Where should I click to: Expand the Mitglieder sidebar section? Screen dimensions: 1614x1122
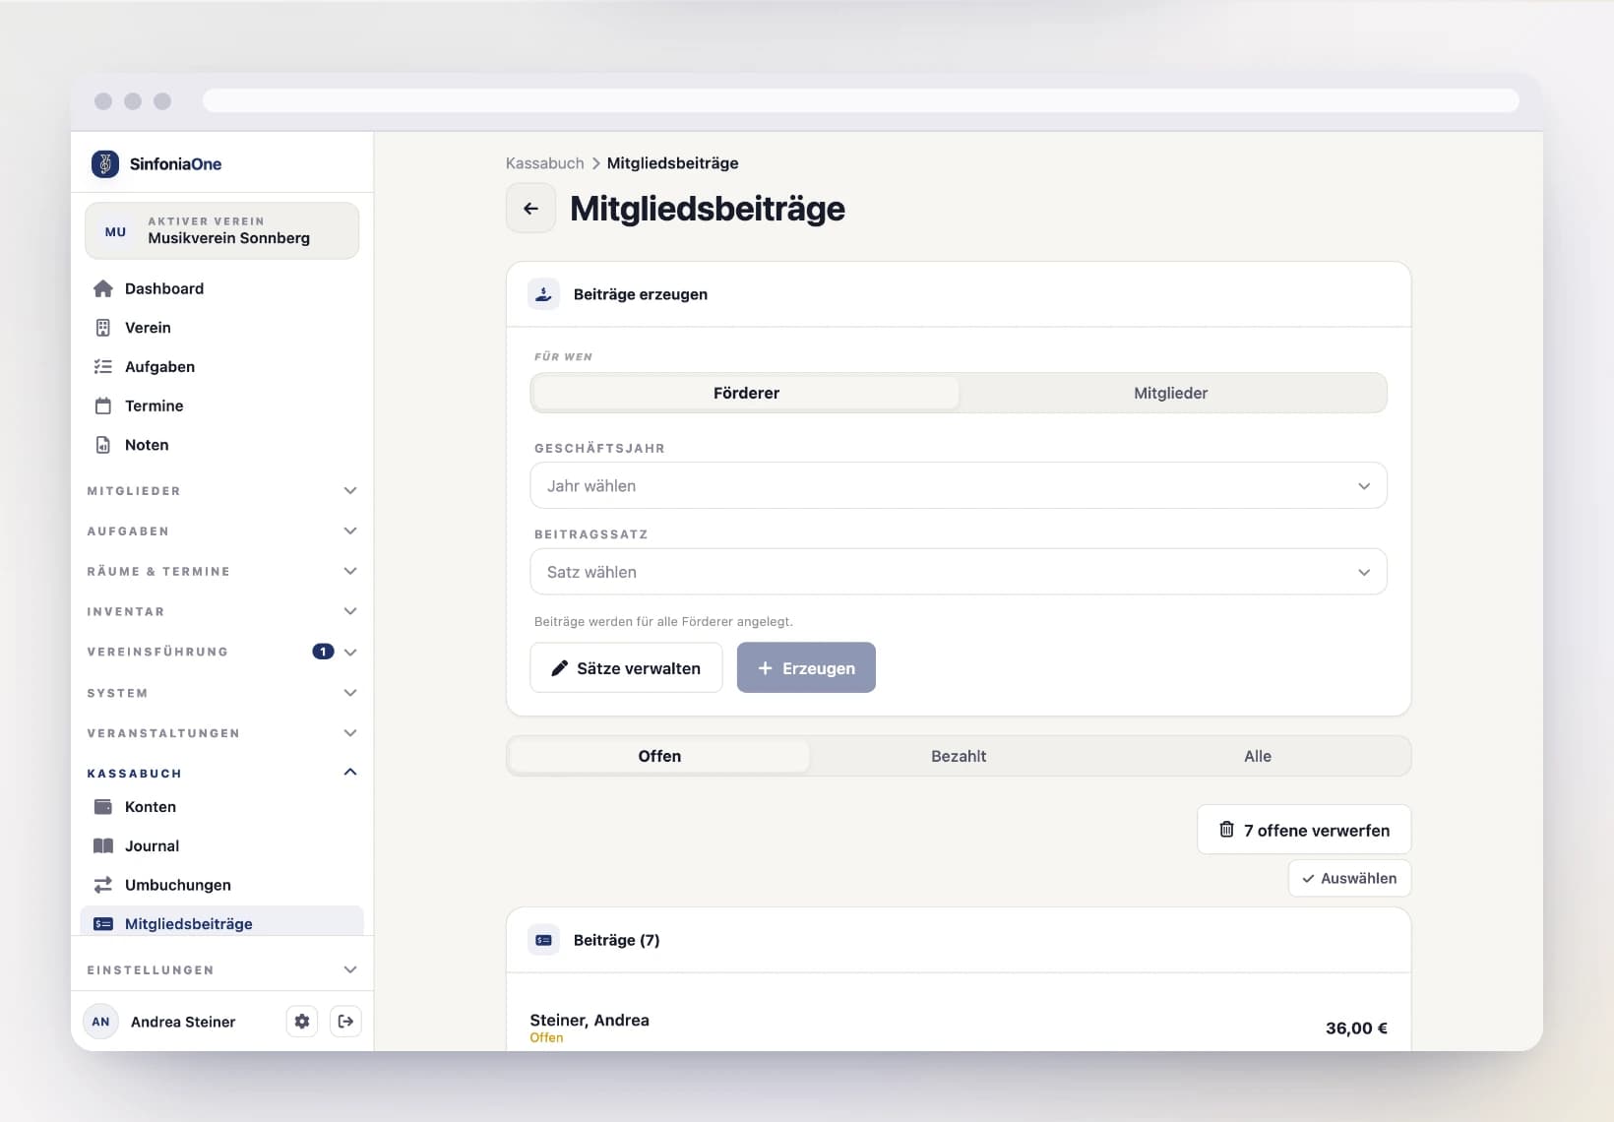(221, 490)
